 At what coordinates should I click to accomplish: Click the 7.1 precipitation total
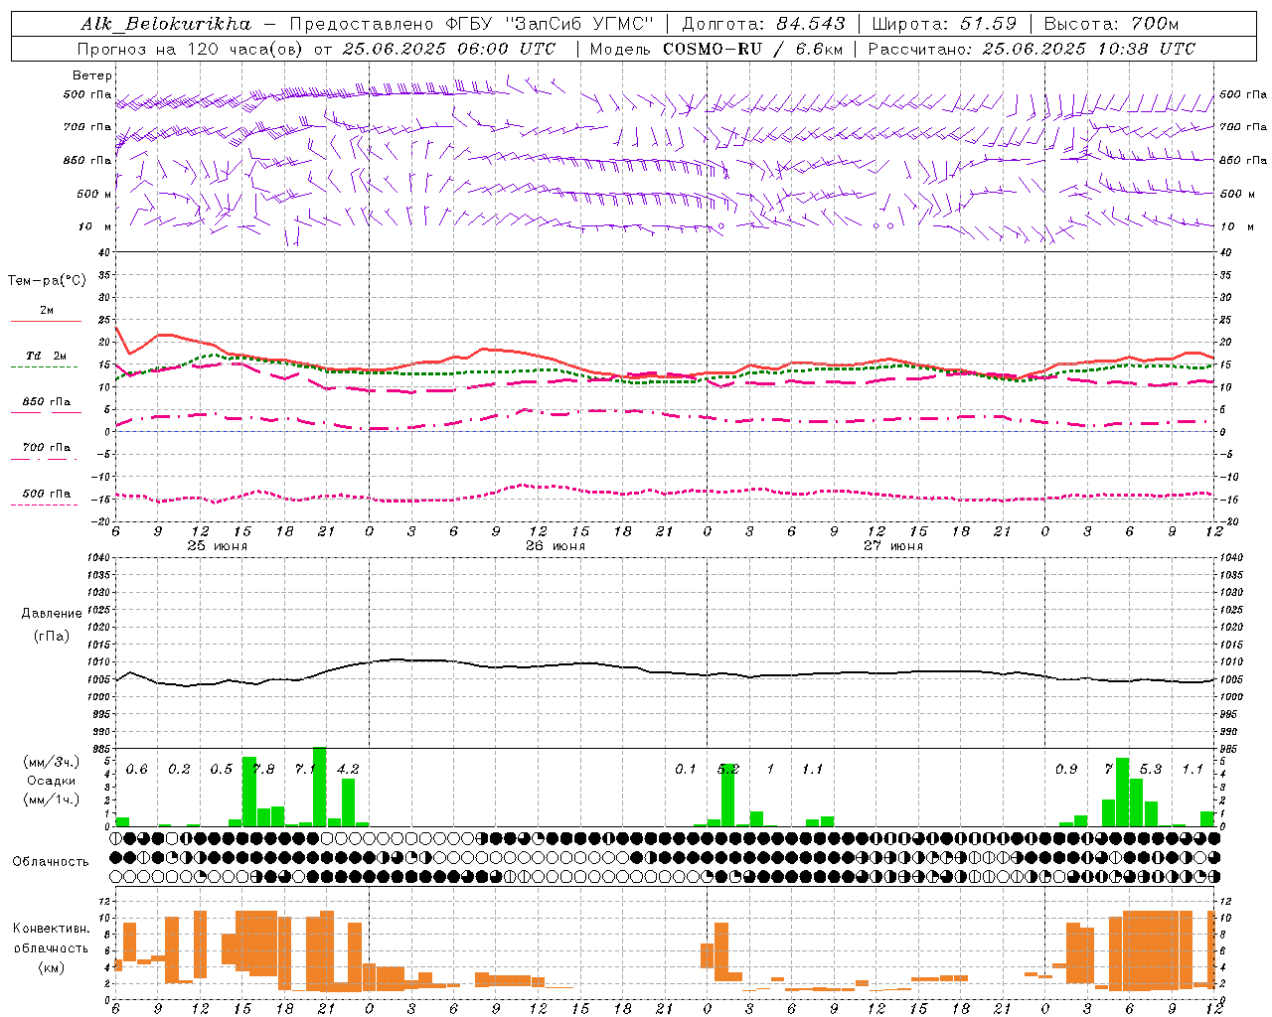tap(306, 769)
